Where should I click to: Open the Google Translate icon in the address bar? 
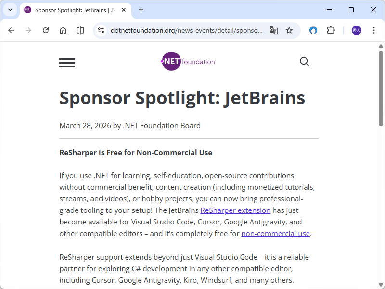(273, 30)
